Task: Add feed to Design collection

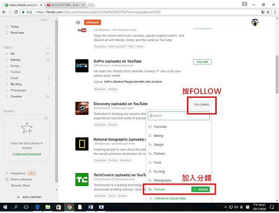Action: pos(179,145)
